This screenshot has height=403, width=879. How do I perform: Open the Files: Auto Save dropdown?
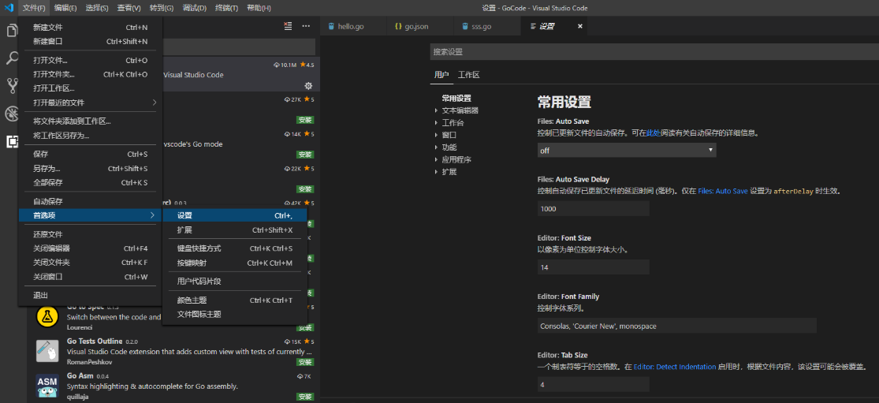[627, 150]
